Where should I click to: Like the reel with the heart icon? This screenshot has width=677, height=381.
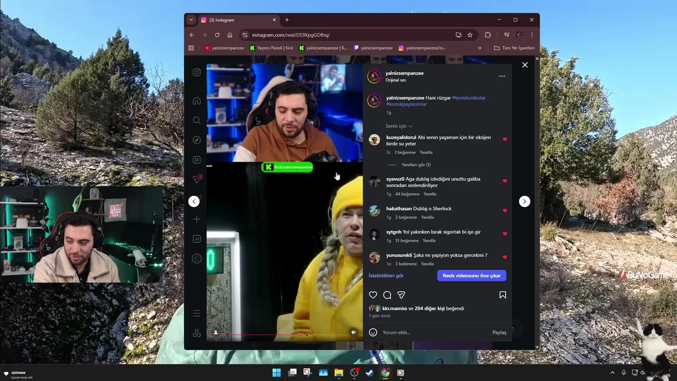coord(373,295)
